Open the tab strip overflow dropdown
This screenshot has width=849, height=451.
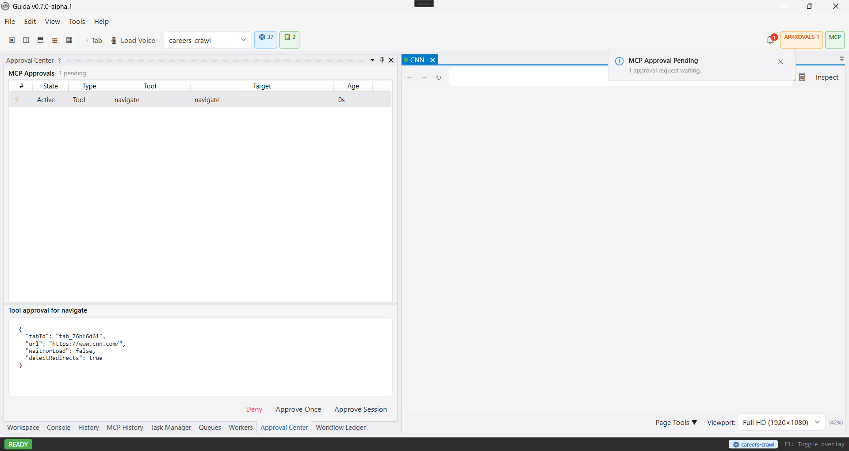841,59
